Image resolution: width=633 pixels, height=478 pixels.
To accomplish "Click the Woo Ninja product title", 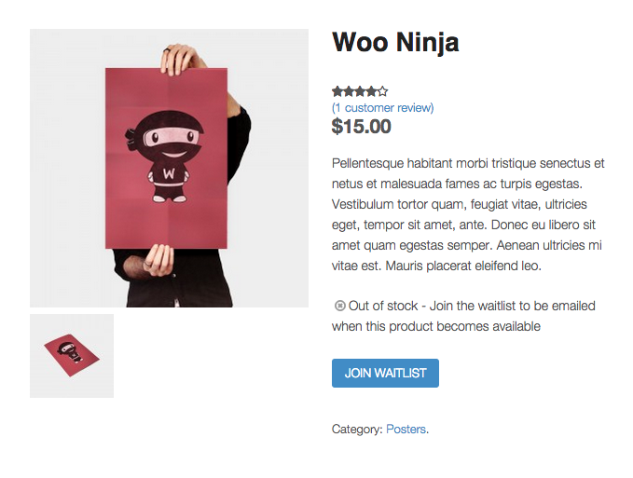I will click(x=395, y=43).
